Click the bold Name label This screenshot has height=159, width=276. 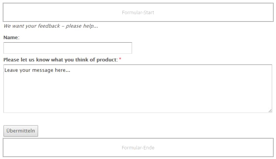click(12, 37)
